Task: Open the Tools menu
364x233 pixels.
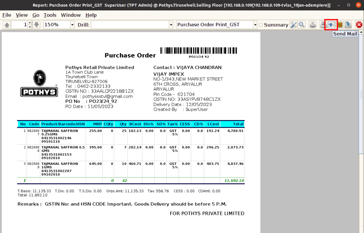Action: pyautogui.click(x=50, y=15)
